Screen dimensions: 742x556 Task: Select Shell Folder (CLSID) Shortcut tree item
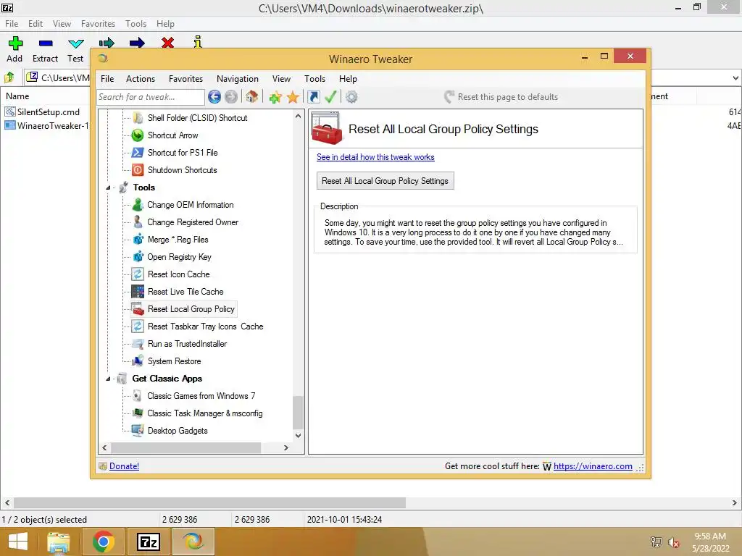pos(197,118)
